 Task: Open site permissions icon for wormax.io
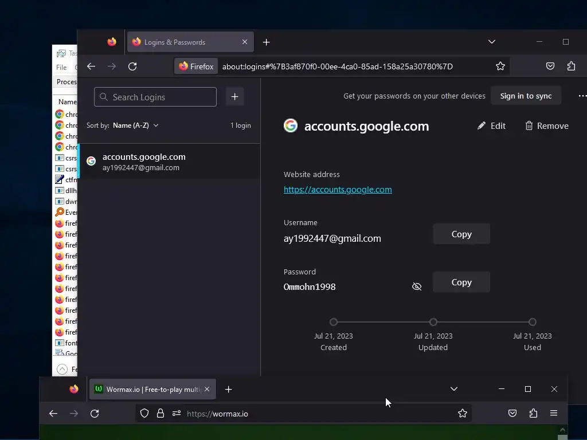[177, 413]
